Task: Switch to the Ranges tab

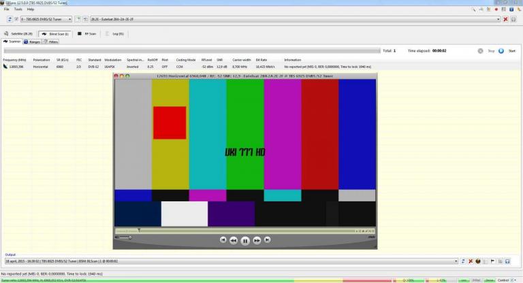Action: 32,41
